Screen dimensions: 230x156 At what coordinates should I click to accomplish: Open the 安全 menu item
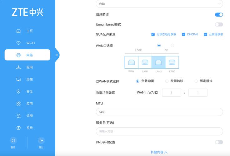(27, 91)
